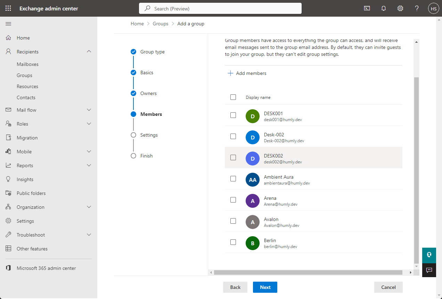442x299 pixels.
Task: Open help using the question mark icon
Action: click(417, 8)
